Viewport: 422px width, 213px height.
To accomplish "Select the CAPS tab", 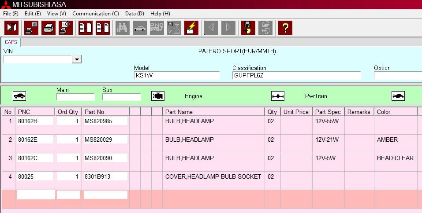I will pos(11,42).
